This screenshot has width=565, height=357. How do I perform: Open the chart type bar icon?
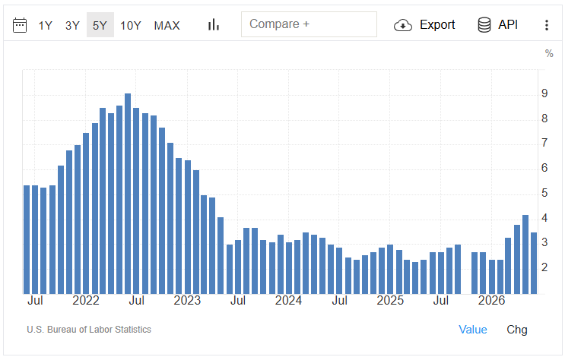(x=214, y=25)
